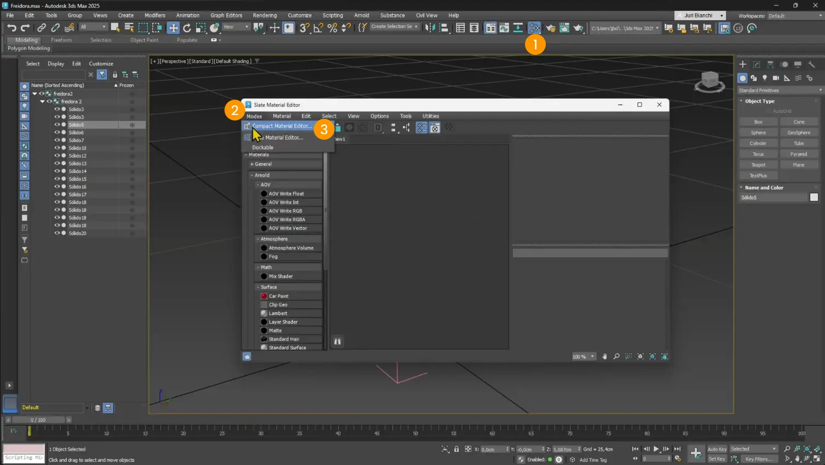Toggle the Auto Key button

(717, 449)
